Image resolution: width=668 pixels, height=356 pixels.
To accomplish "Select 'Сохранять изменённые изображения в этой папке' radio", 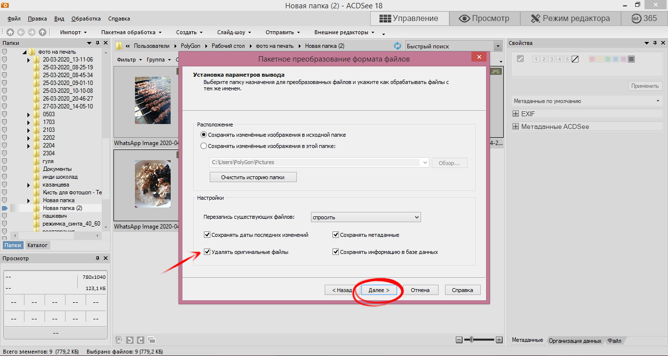I will pos(204,146).
